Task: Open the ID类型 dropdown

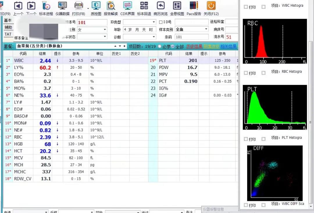Action: (x=154, y=22)
